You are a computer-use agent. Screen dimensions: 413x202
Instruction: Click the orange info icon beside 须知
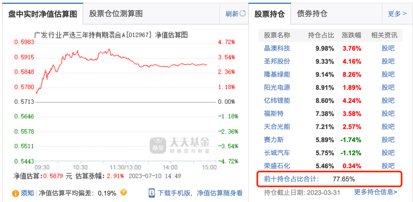pos(15,193)
